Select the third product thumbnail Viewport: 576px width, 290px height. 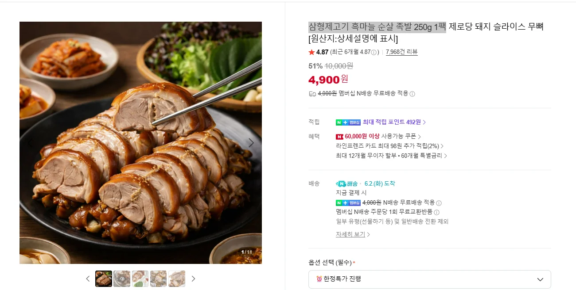[x=140, y=279]
